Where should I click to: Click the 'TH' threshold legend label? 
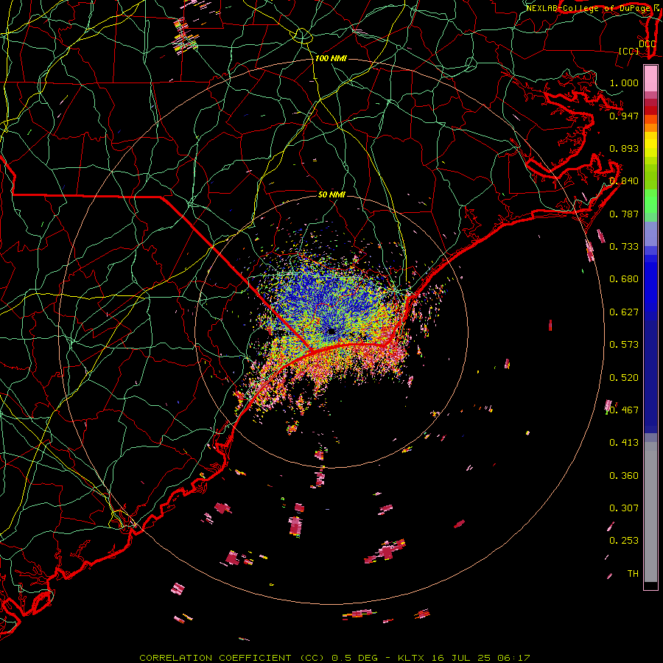(x=633, y=574)
